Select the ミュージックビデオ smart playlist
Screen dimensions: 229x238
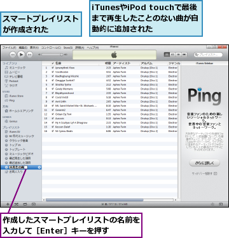[x=19, y=154]
